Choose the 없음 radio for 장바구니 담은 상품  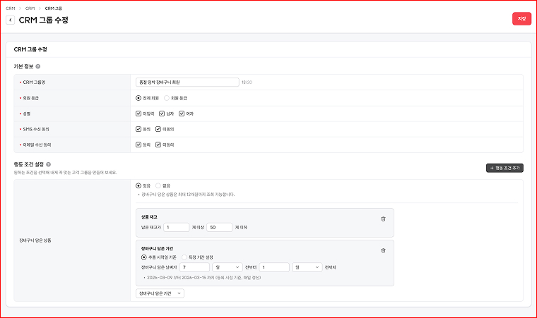[158, 185]
